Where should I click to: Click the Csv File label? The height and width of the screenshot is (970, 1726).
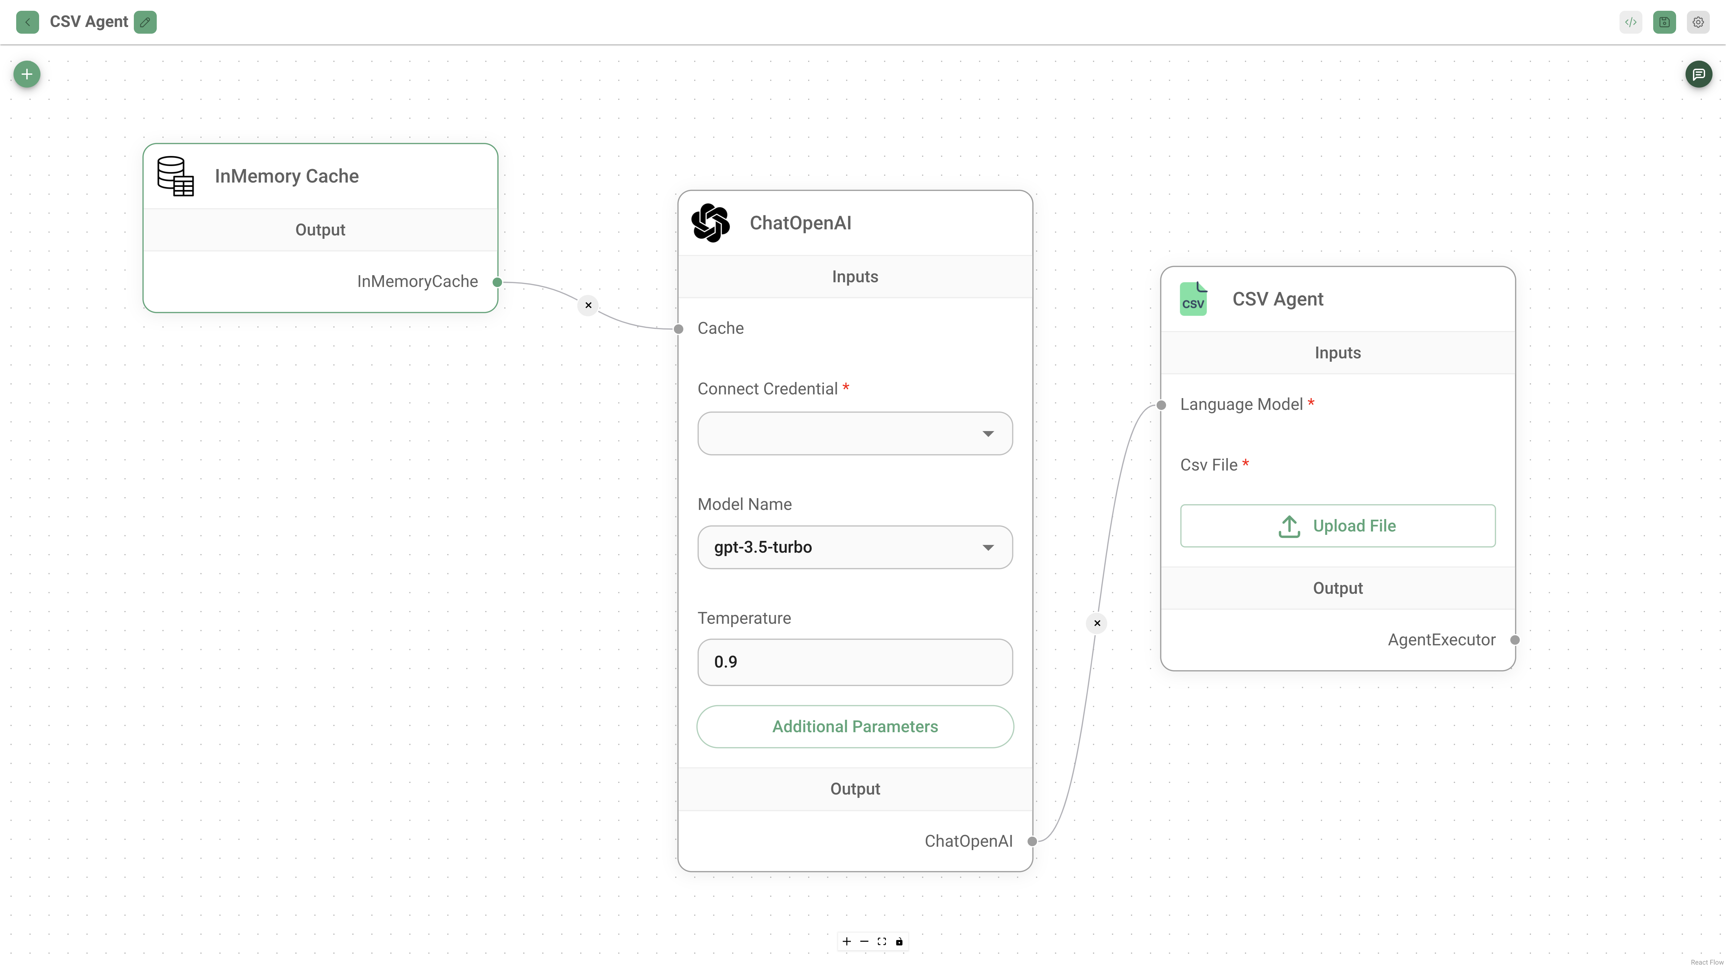(x=1209, y=465)
